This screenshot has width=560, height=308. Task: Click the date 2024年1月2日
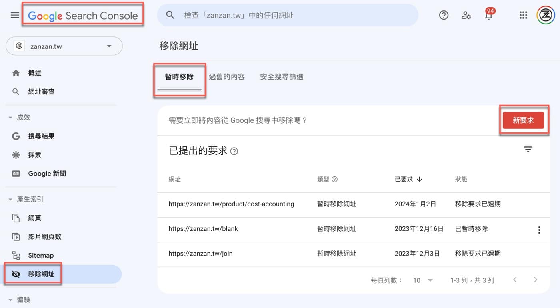(x=415, y=204)
